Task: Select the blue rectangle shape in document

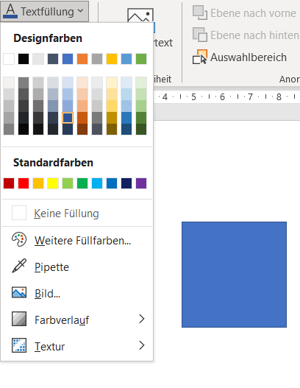Action: (234, 275)
